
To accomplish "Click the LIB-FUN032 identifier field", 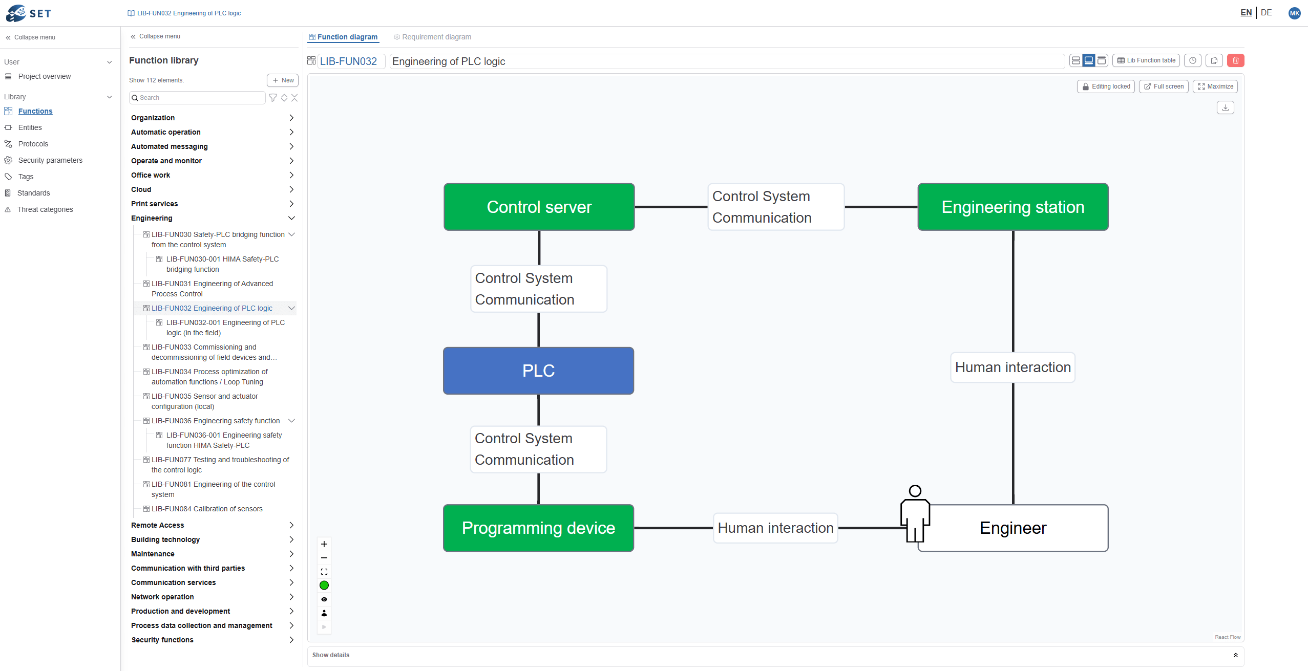I will click(351, 61).
